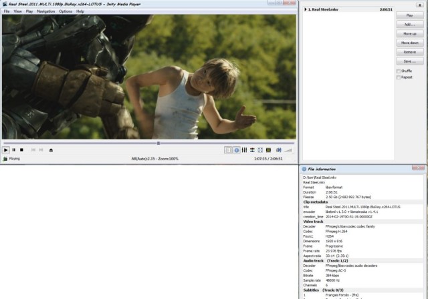Click the Move up button
Screen dimensions: 428x299
click(410, 34)
